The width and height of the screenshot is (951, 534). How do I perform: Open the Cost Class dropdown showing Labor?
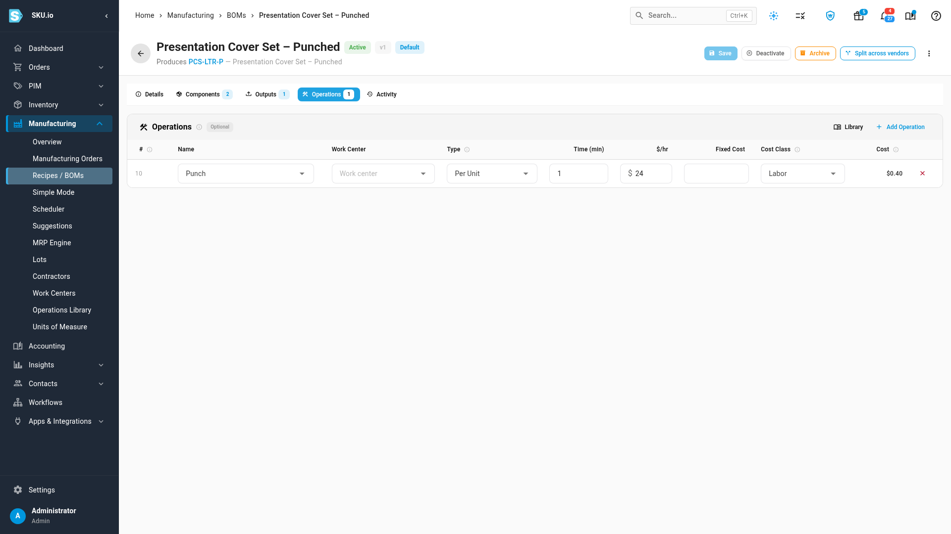point(802,174)
